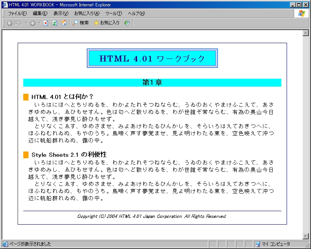Open the ファイル(F) menu
The height and width of the screenshot is (249, 311).
(17, 13)
